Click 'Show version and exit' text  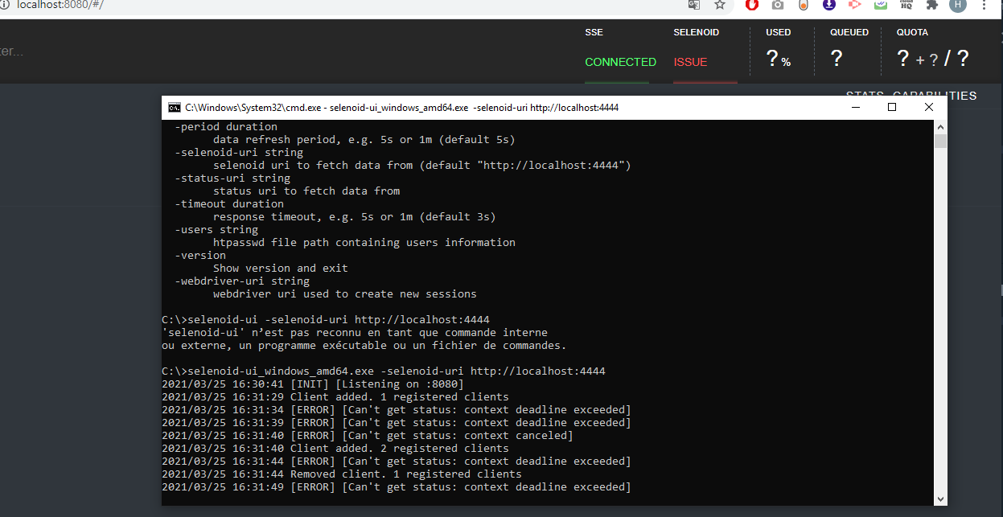(x=281, y=269)
